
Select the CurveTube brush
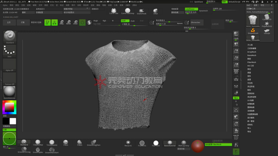(114, 11)
